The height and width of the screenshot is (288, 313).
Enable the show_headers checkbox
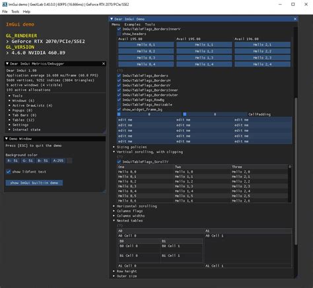point(119,34)
